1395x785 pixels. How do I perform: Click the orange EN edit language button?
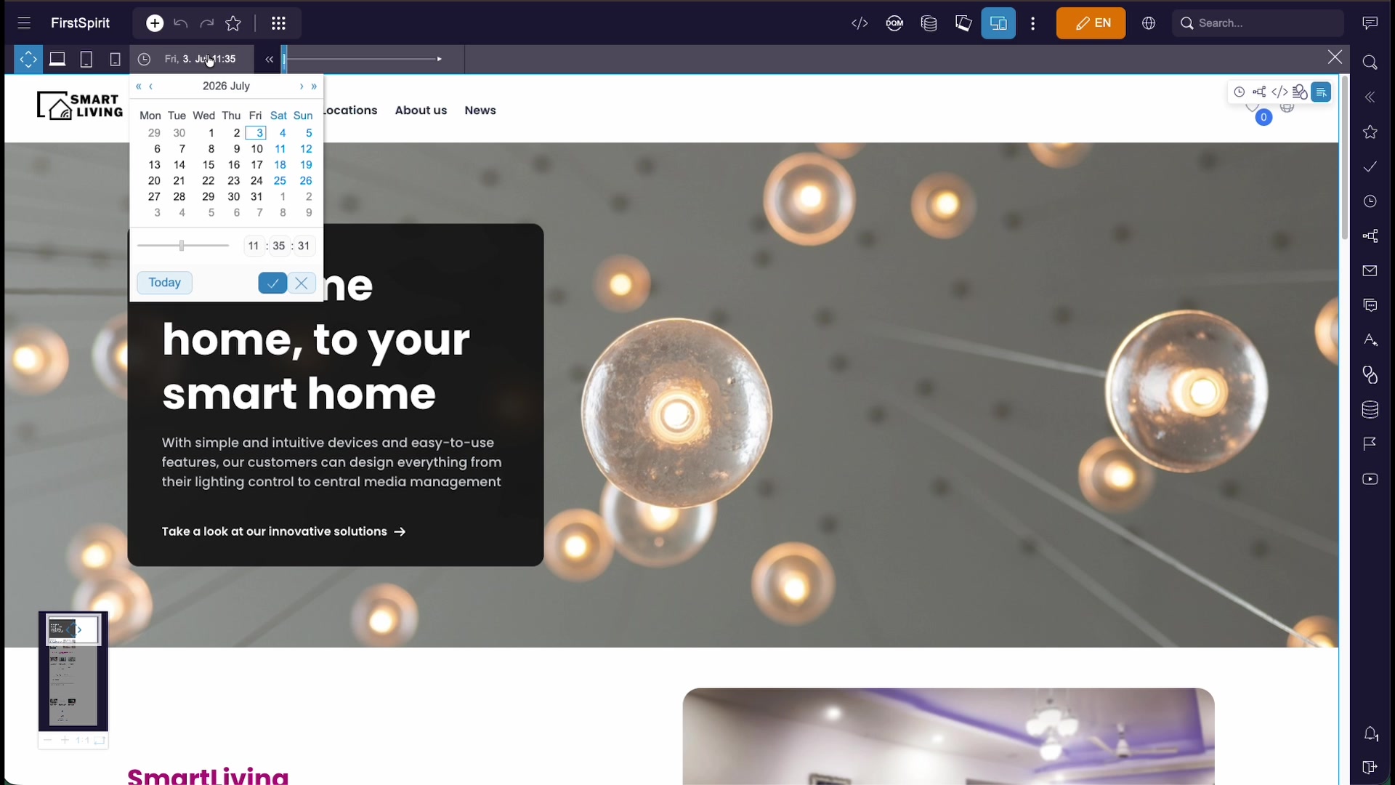click(1091, 23)
